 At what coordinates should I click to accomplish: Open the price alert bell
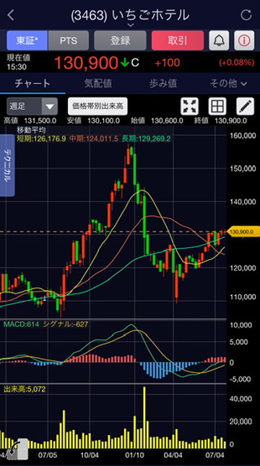click(219, 40)
